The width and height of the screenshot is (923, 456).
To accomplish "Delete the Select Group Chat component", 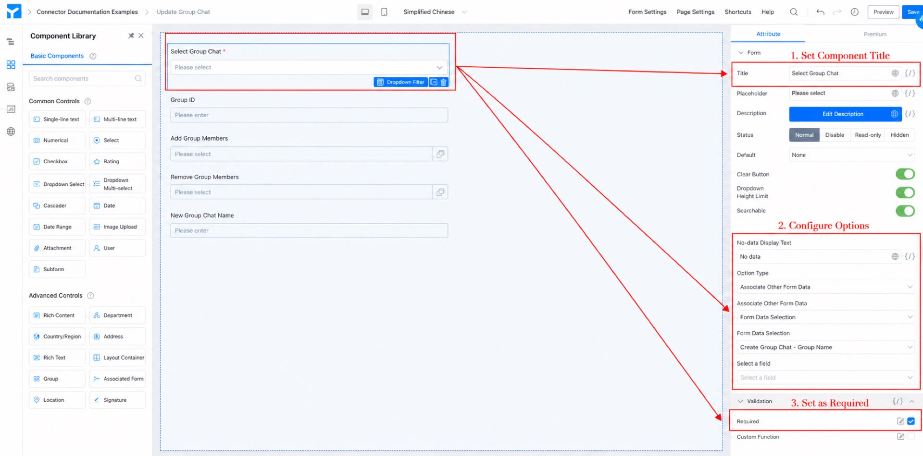I will pos(443,82).
